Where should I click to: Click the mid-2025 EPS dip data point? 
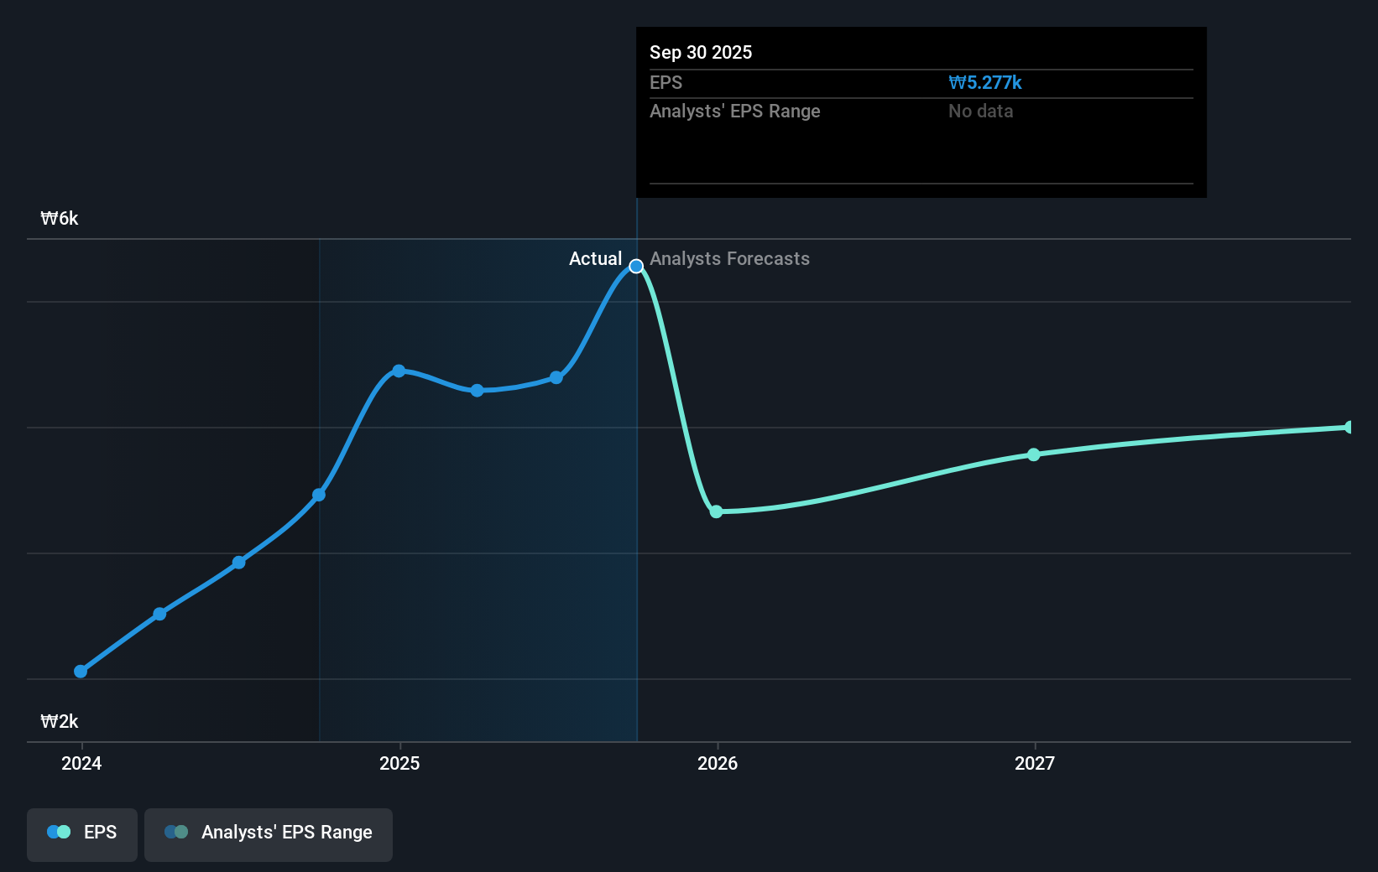[x=476, y=390]
